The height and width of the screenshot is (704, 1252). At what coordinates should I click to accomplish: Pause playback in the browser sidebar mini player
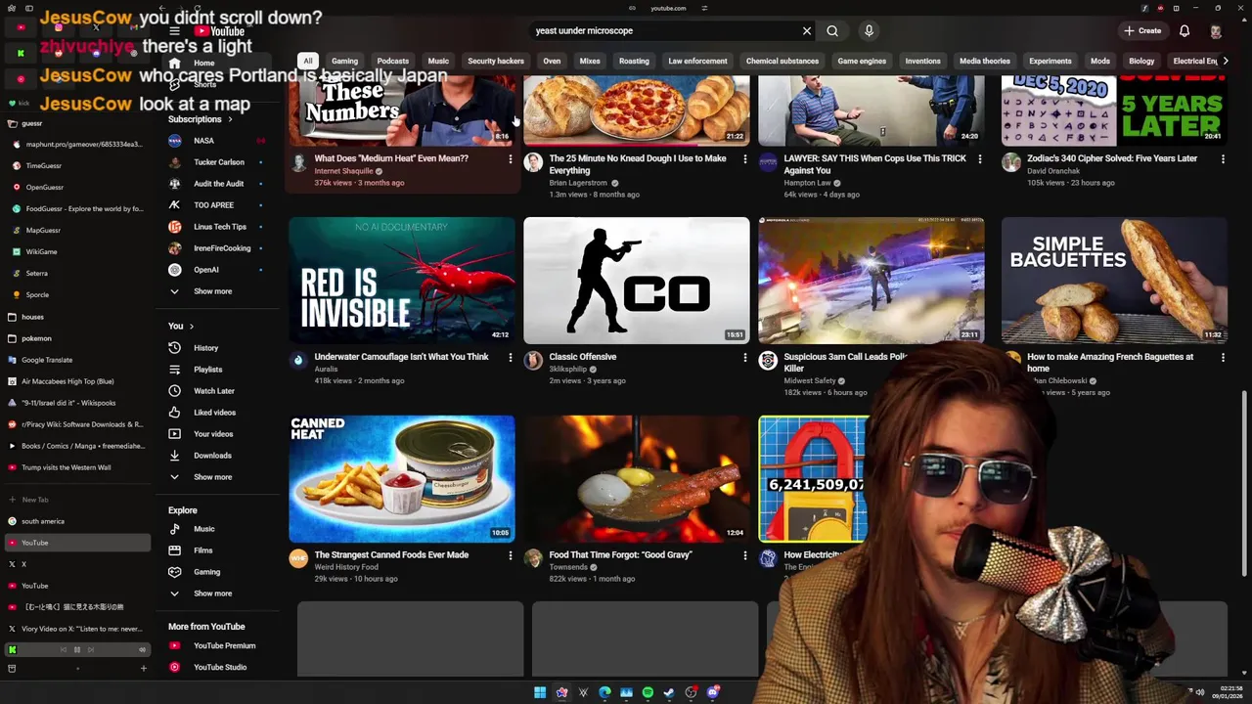point(77,649)
